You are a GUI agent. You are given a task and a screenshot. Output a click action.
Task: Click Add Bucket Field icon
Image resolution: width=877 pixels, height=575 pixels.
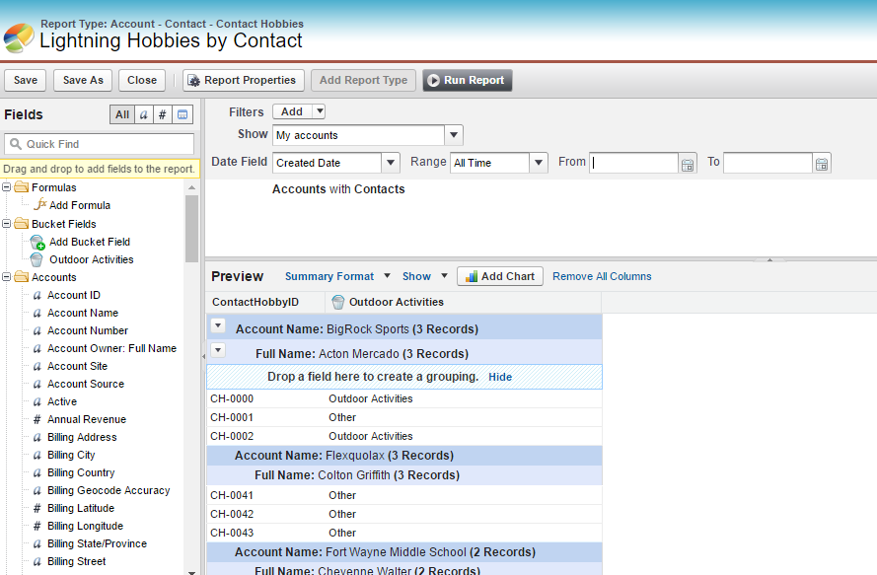coord(37,242)
